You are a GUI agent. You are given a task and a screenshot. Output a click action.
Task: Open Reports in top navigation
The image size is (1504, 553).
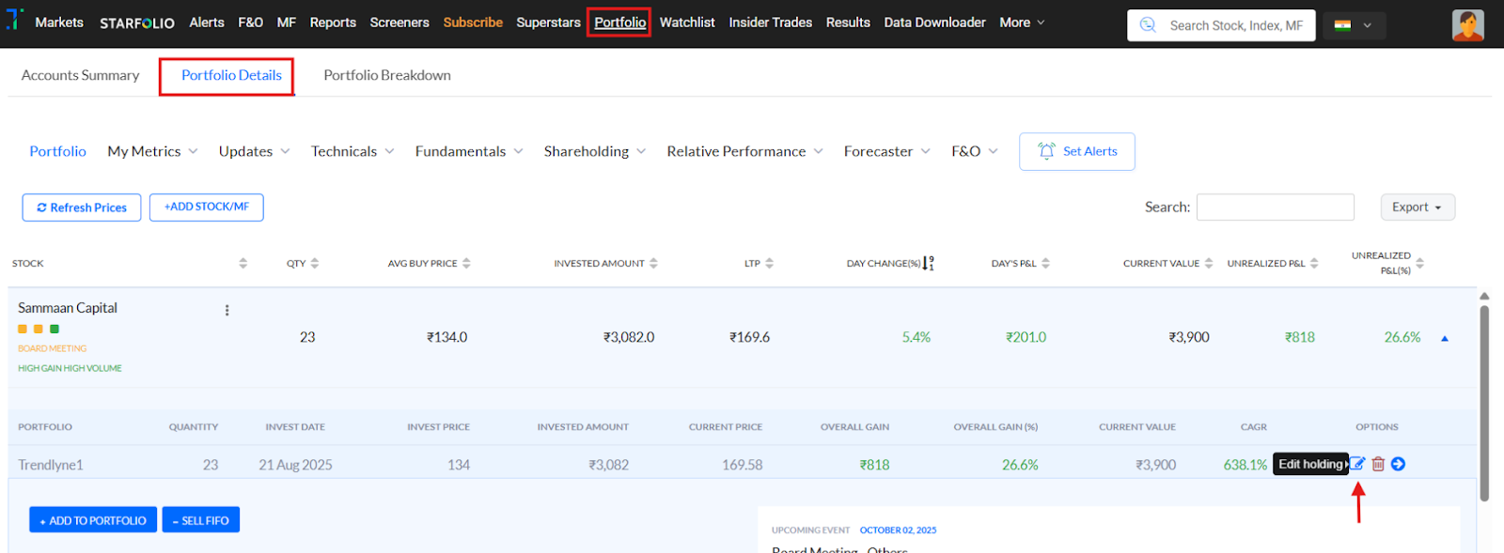[x=333, y=23]
